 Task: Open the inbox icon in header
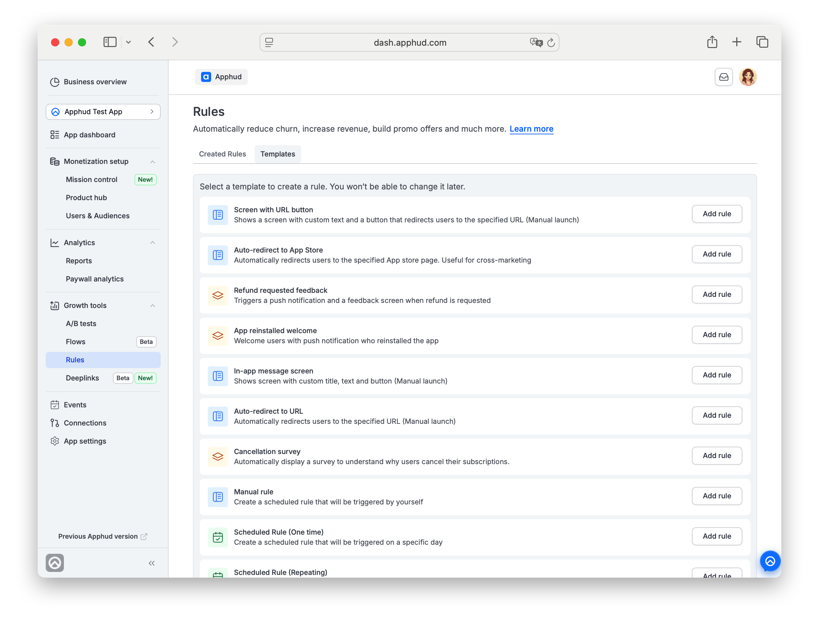[724, 77]
